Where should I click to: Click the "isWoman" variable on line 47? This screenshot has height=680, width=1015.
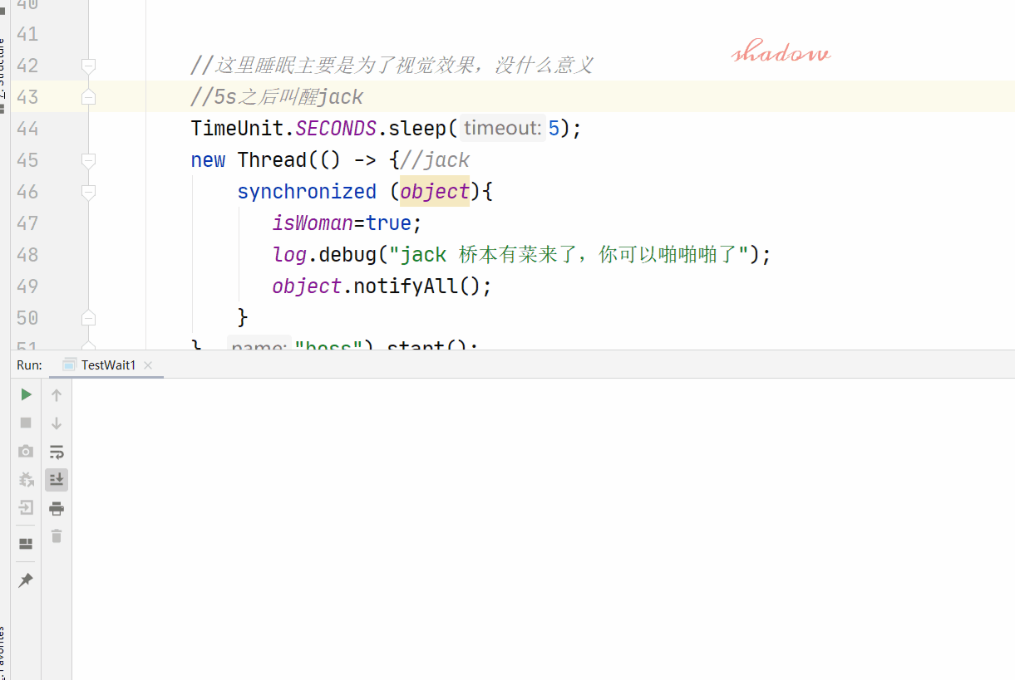point(313,223)
